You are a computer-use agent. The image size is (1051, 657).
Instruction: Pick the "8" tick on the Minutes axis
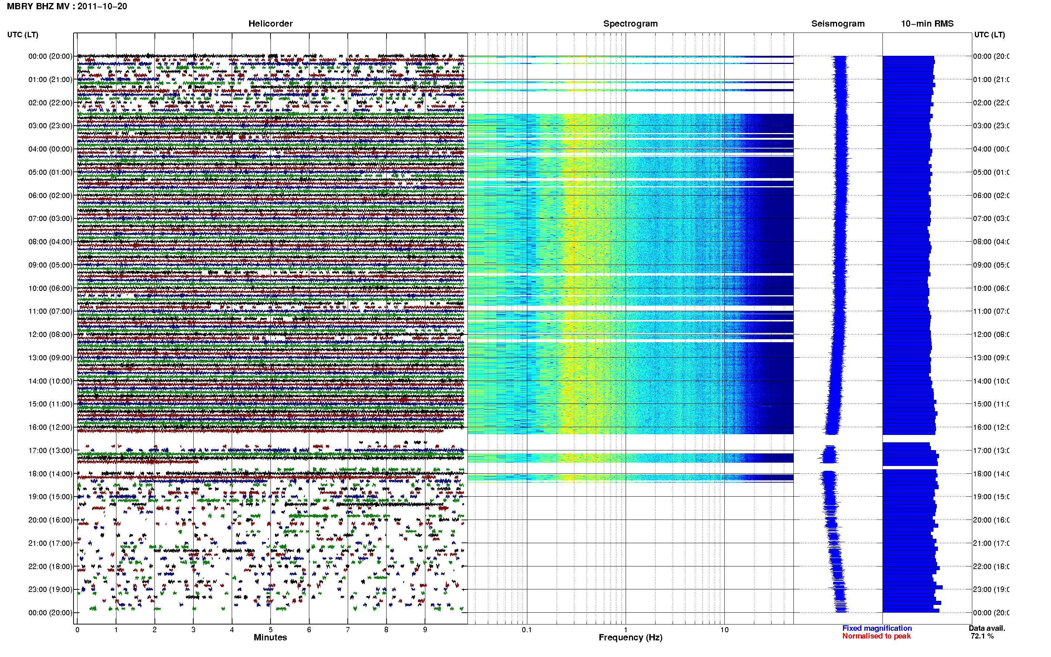pos(386,630)
